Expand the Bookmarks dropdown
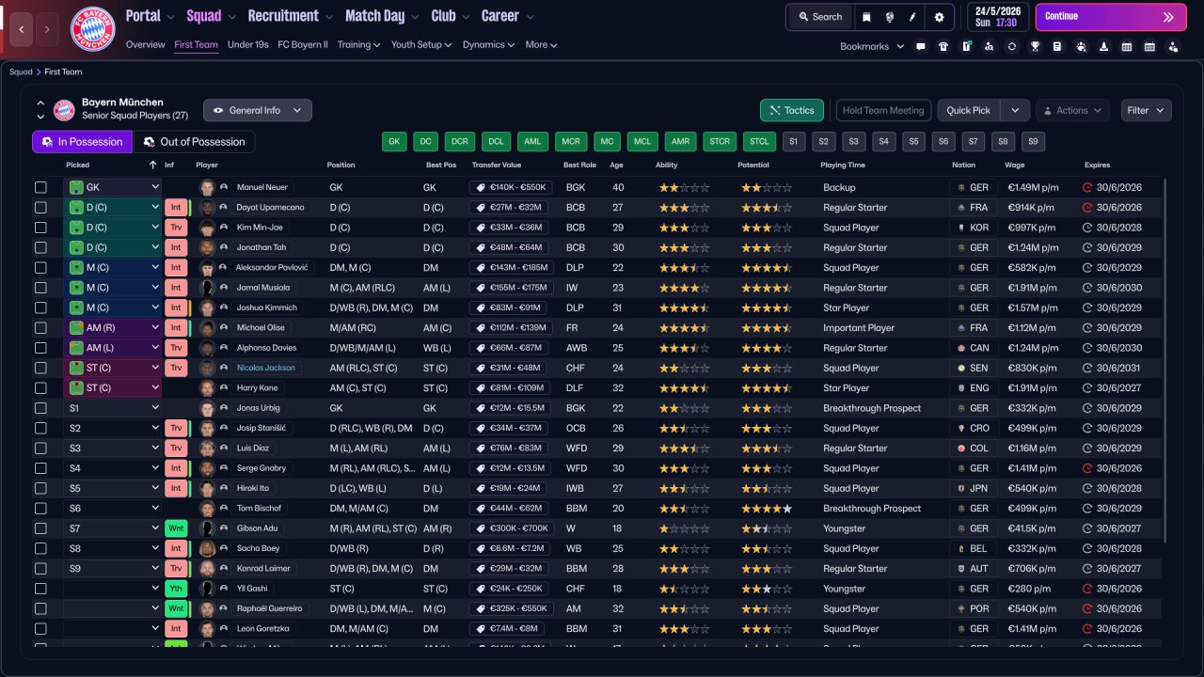Image resolution: width=1204 pixels, height=677 pixels. (x=900, y=46)
